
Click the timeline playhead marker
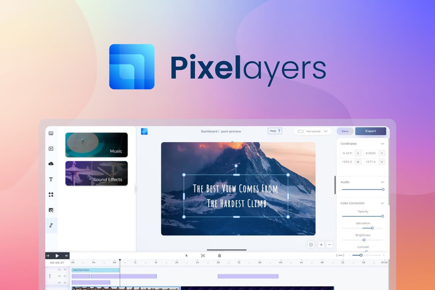point(120,260)
